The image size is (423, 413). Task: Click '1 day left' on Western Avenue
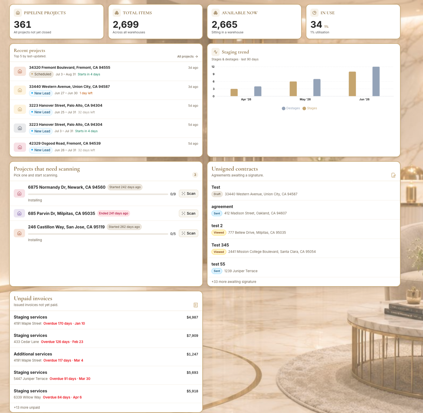(86, 93)
